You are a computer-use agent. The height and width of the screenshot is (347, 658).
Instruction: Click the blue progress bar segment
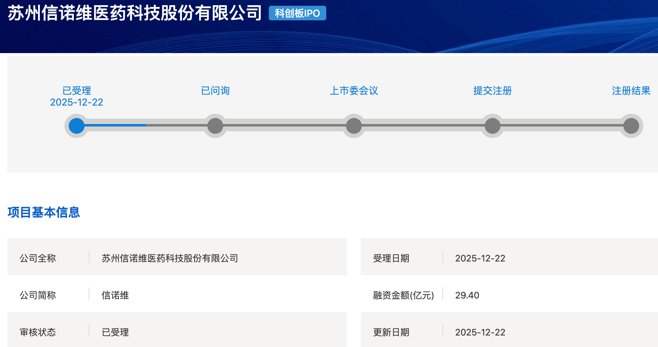[x=116, y=125]
